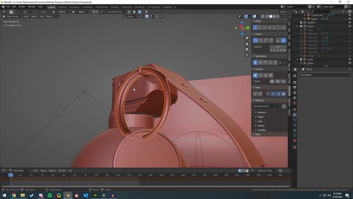Click the Dope Sheet Marker menu

tap(52, 171)
